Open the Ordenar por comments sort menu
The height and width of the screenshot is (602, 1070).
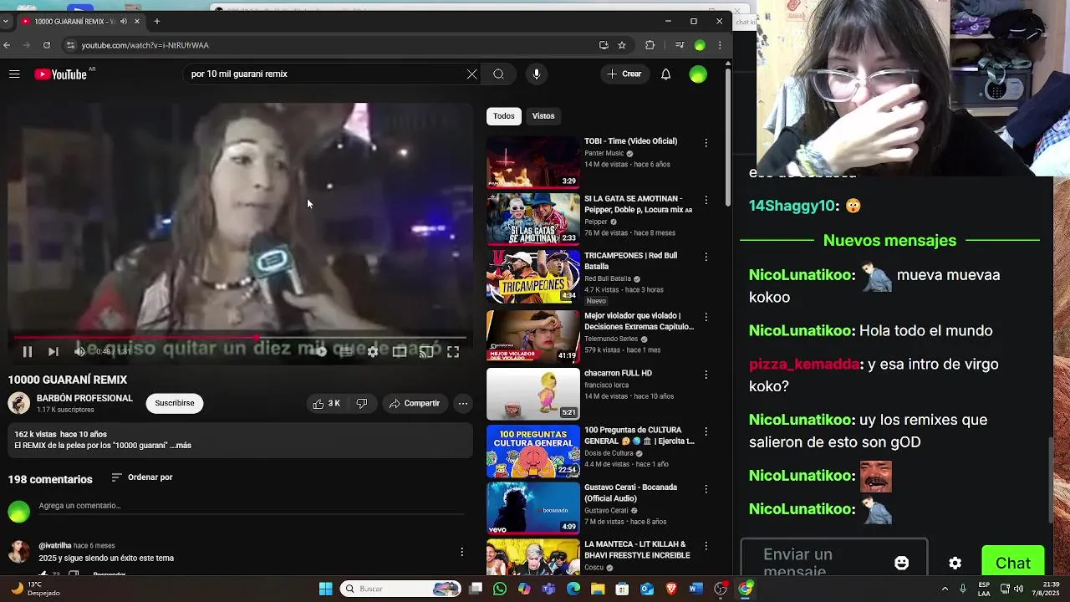click(142, 477)
